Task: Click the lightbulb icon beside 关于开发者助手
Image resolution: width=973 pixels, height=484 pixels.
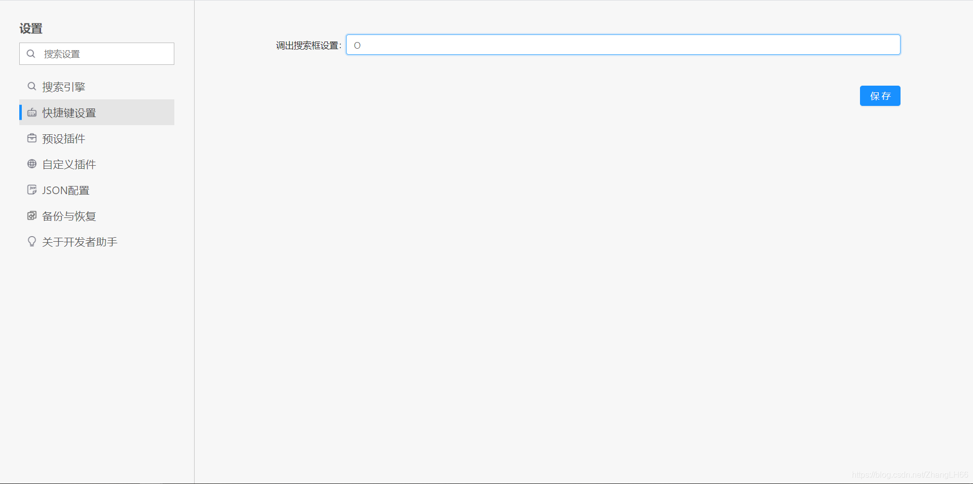Action: [32, 242]
